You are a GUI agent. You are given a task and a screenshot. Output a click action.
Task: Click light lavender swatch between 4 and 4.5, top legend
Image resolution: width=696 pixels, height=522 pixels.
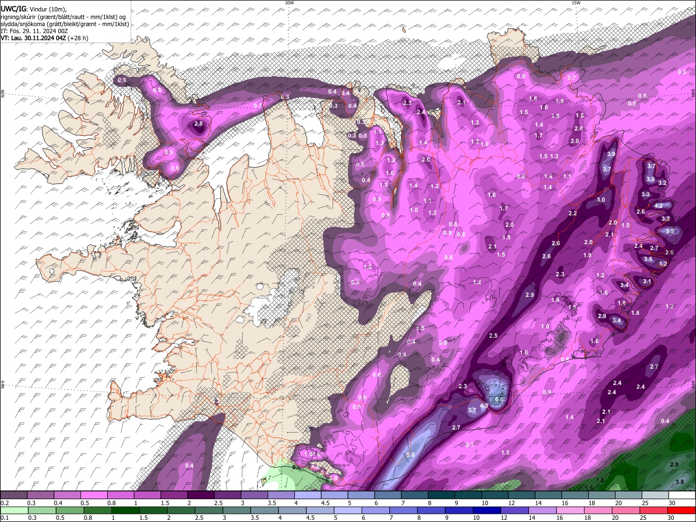click(x=307, y=495)
